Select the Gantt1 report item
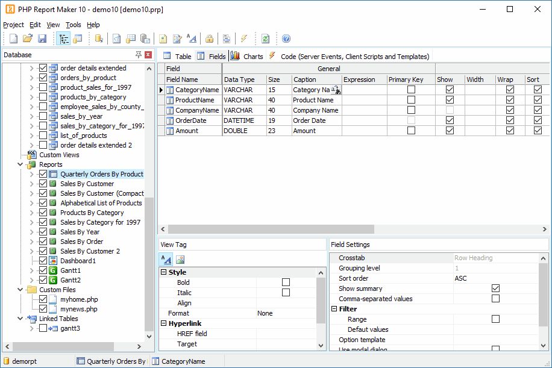Screen dimensions: 552x368 70,270
